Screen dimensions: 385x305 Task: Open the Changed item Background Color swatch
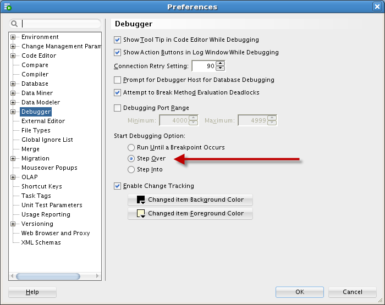[x=141, y=199]
